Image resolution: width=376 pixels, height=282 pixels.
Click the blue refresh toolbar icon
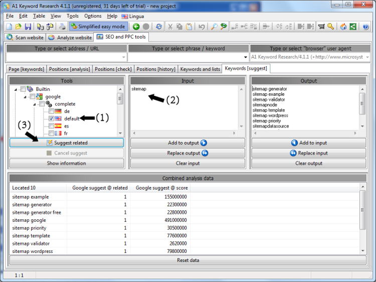tap(159, 27)
